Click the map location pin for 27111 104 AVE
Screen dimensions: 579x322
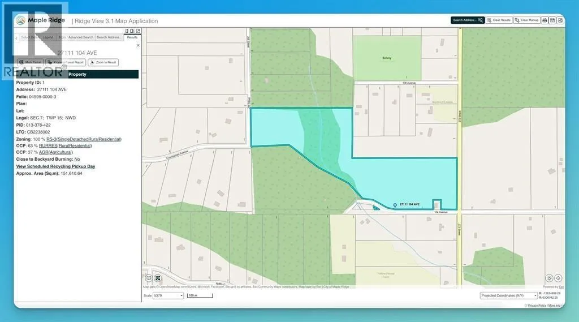(394, 205)
